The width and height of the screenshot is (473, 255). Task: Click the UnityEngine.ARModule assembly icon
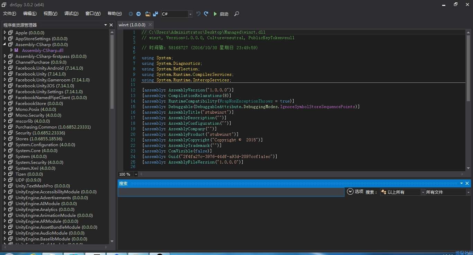pyautogui.click(x=11, y=221)
